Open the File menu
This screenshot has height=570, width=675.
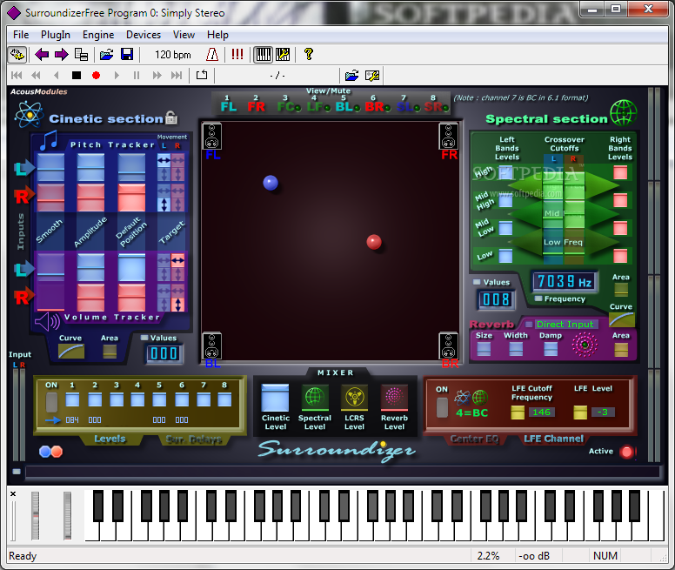pos(21,35)
